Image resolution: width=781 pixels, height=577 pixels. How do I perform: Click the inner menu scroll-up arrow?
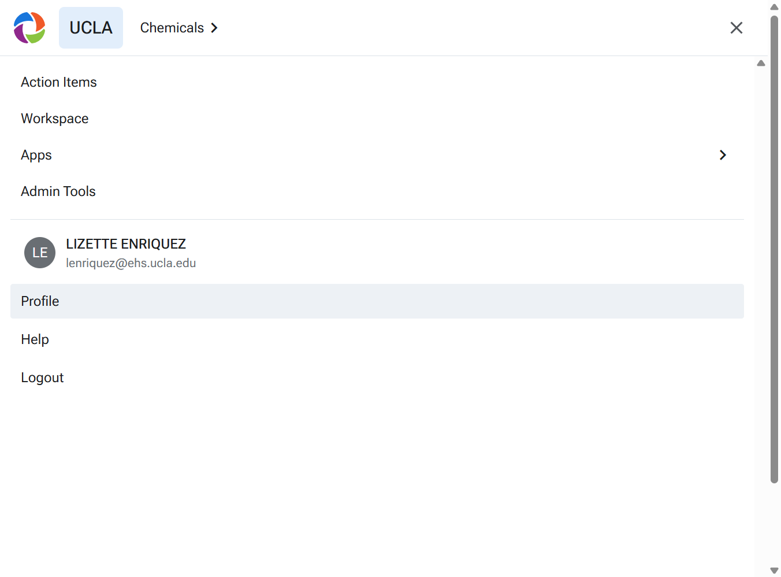coord(761,63)
